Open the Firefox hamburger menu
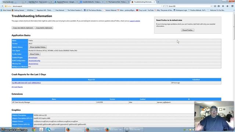Screen dimensions: 235x132 [x=232, y=6]
